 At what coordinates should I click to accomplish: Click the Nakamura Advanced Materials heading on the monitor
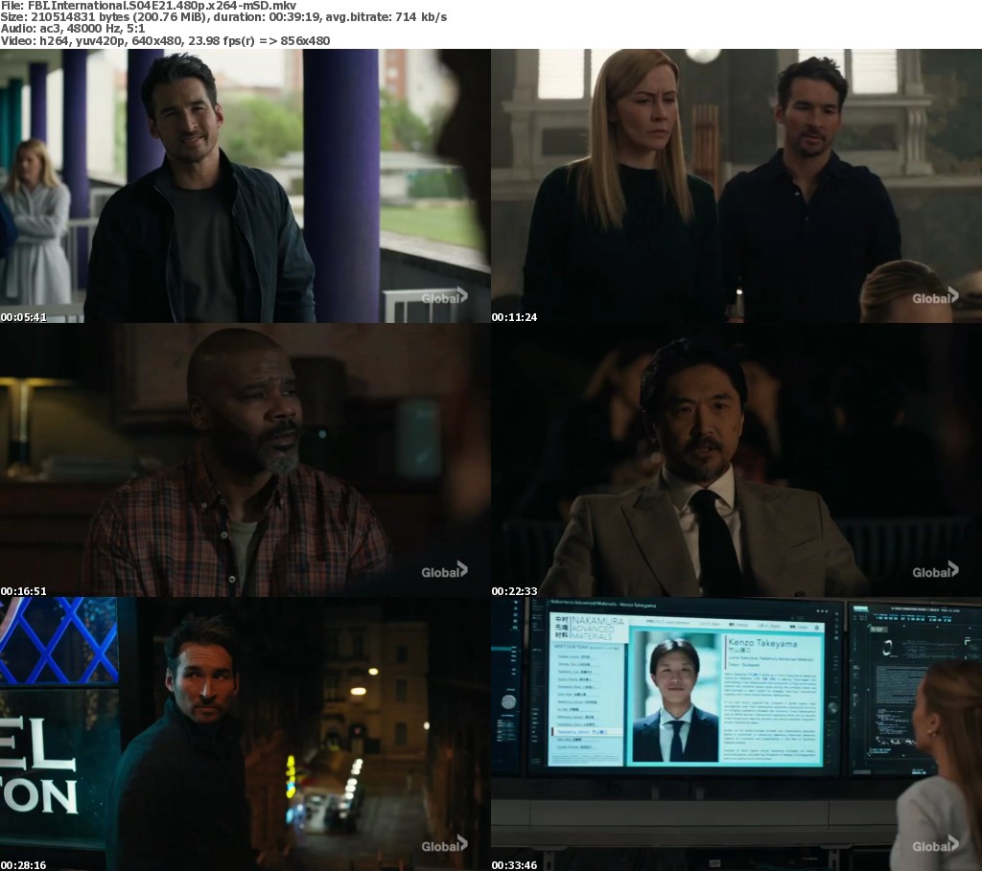596,629
